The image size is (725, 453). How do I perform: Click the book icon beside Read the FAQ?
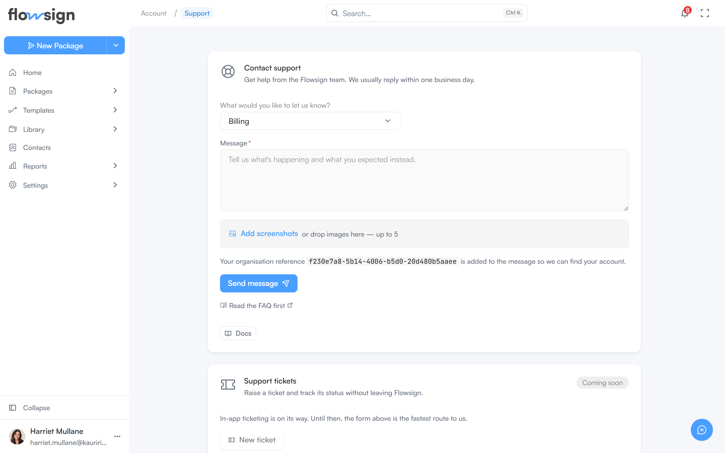[224, 305]
